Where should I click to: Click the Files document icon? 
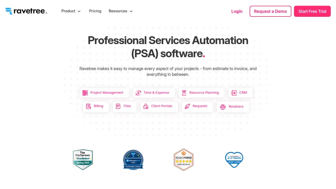pyautogui.click(x=118, y=106)
